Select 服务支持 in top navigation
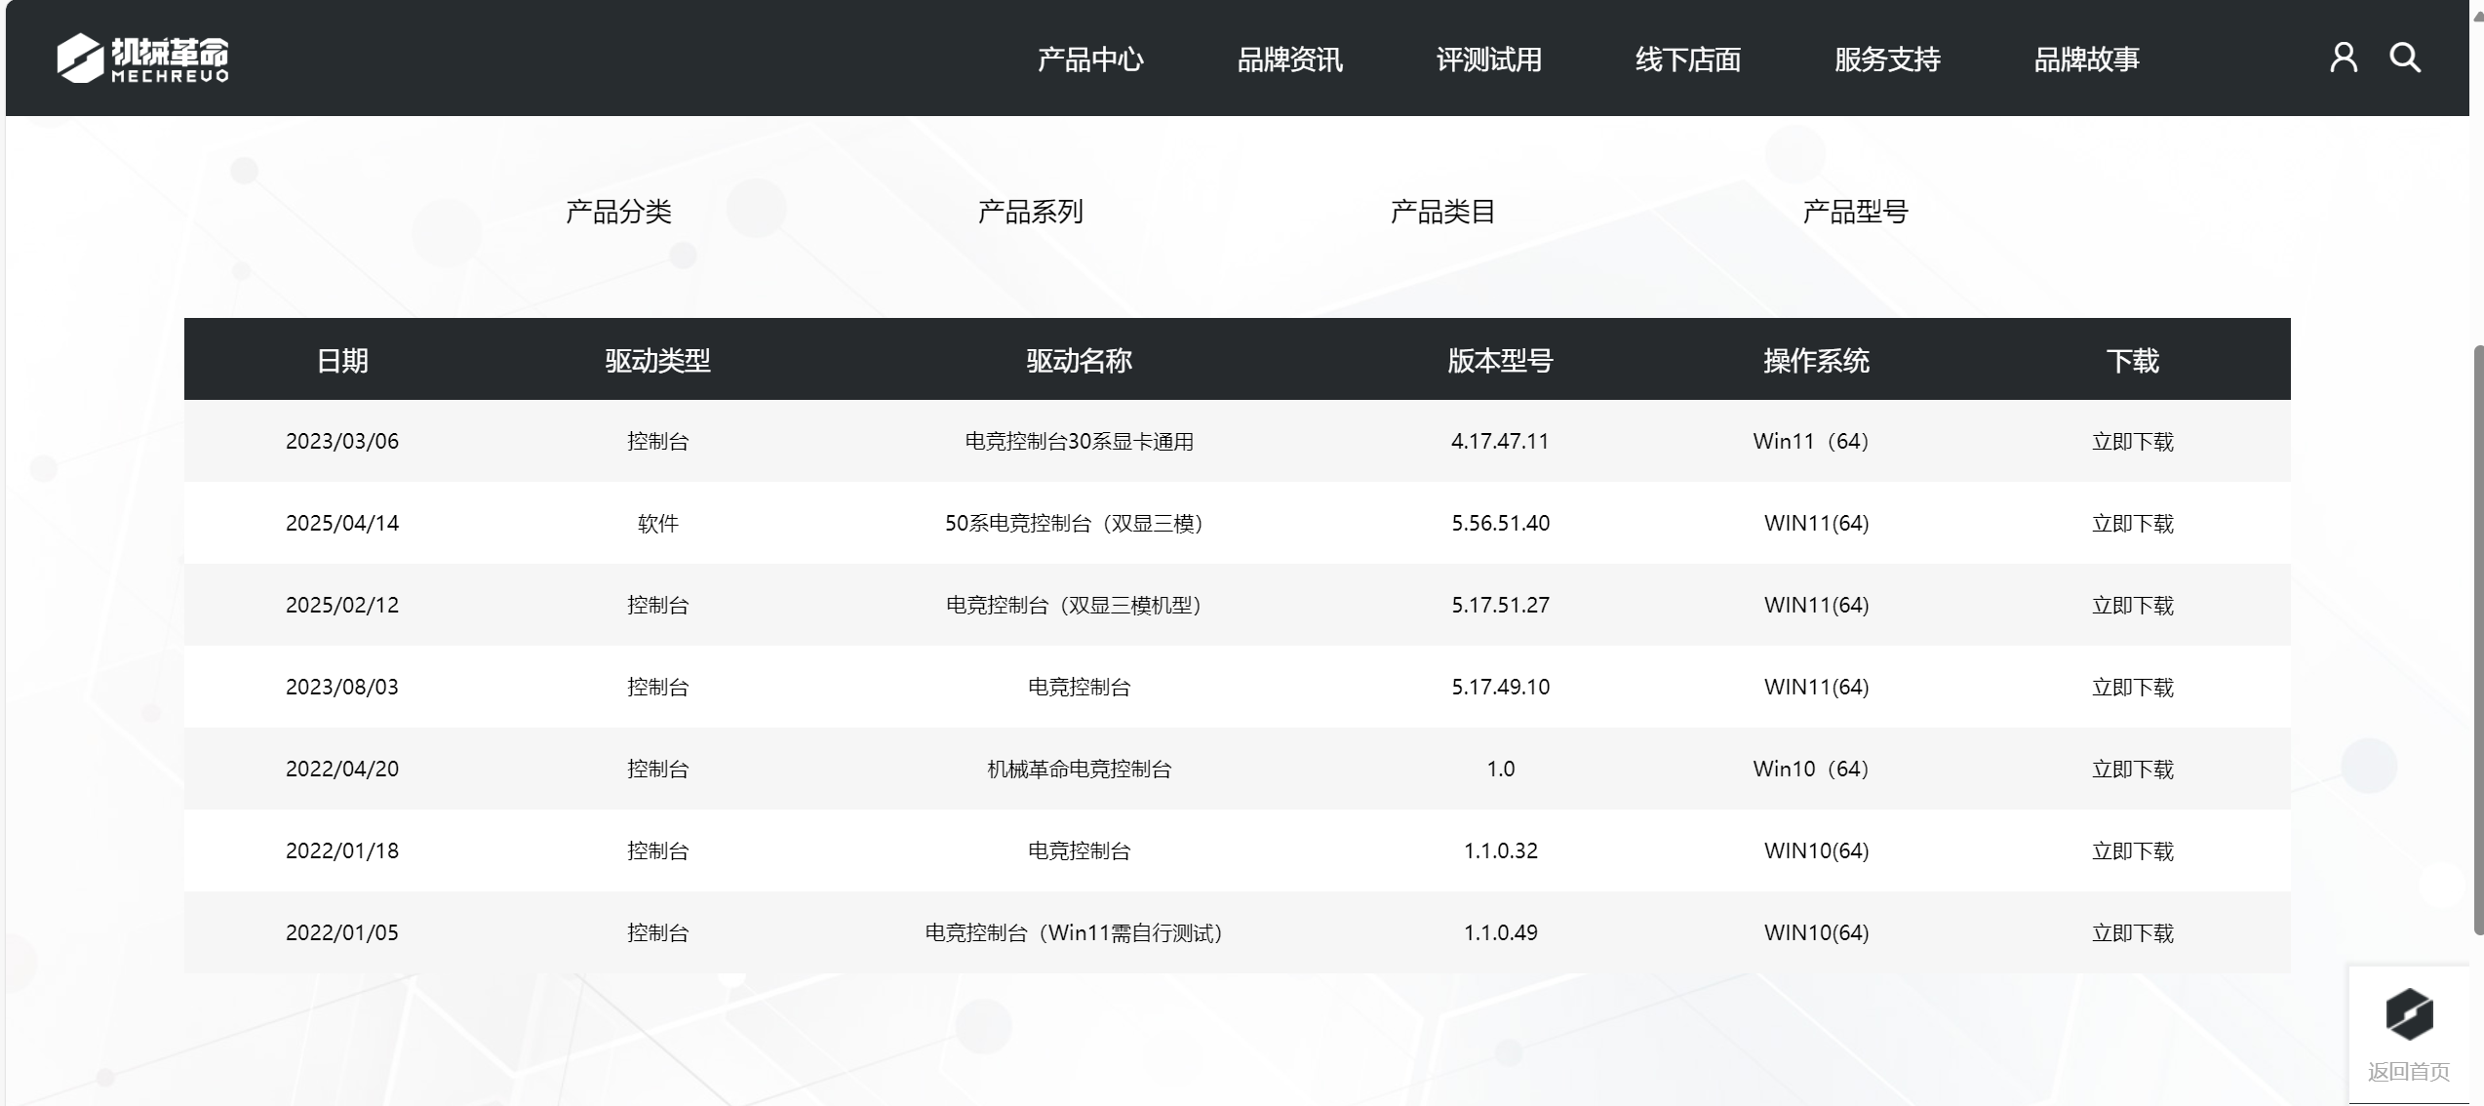This screenshot has height=1106, width=2484. [1887, 59]
